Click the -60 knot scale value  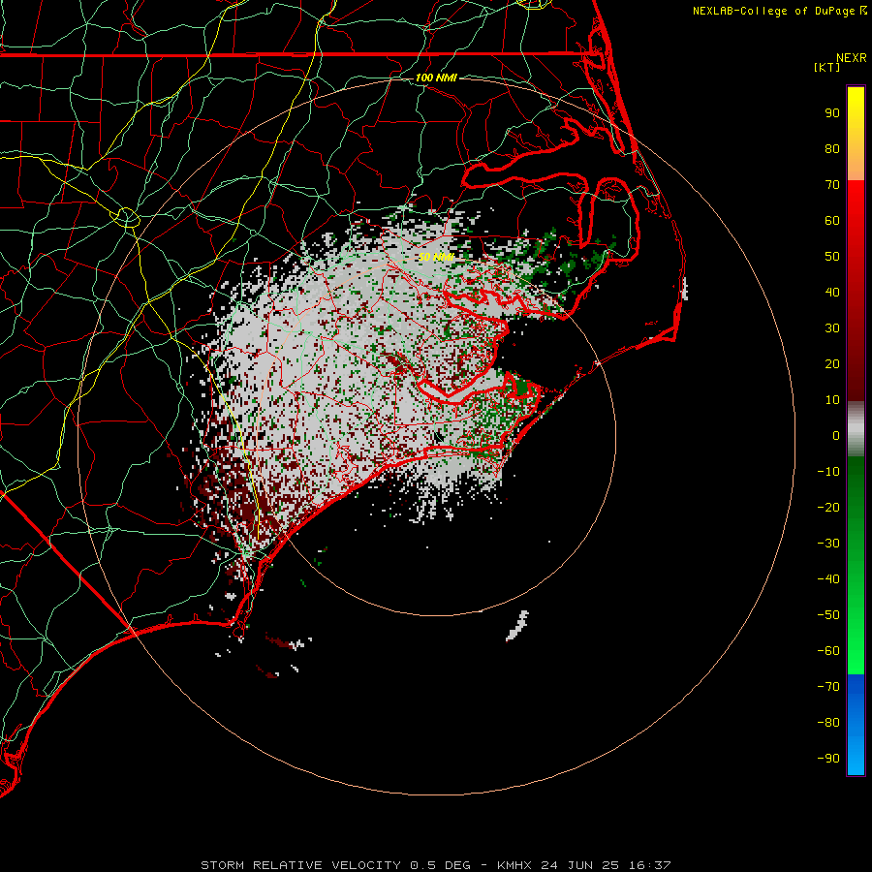[x=828, y=651]
